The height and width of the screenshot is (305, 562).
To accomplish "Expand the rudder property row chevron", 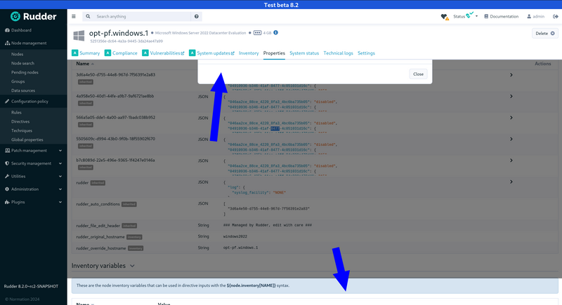I will tap(511, 182).
